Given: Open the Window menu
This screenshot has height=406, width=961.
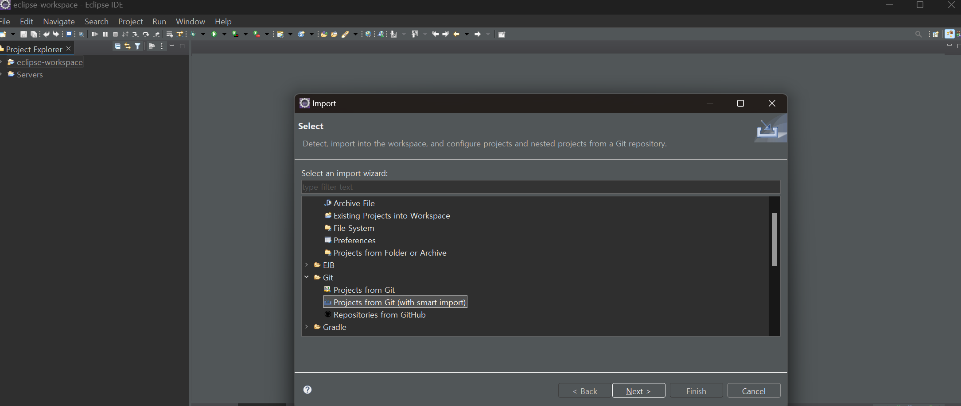Looking at the screenshot, I should click(191, 21).
